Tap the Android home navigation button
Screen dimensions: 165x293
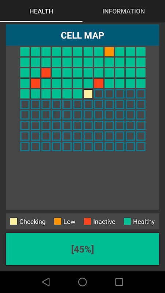pyautogui.click(x=82, y=282)
